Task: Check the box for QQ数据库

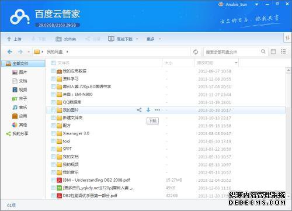Action: [53, 102]
